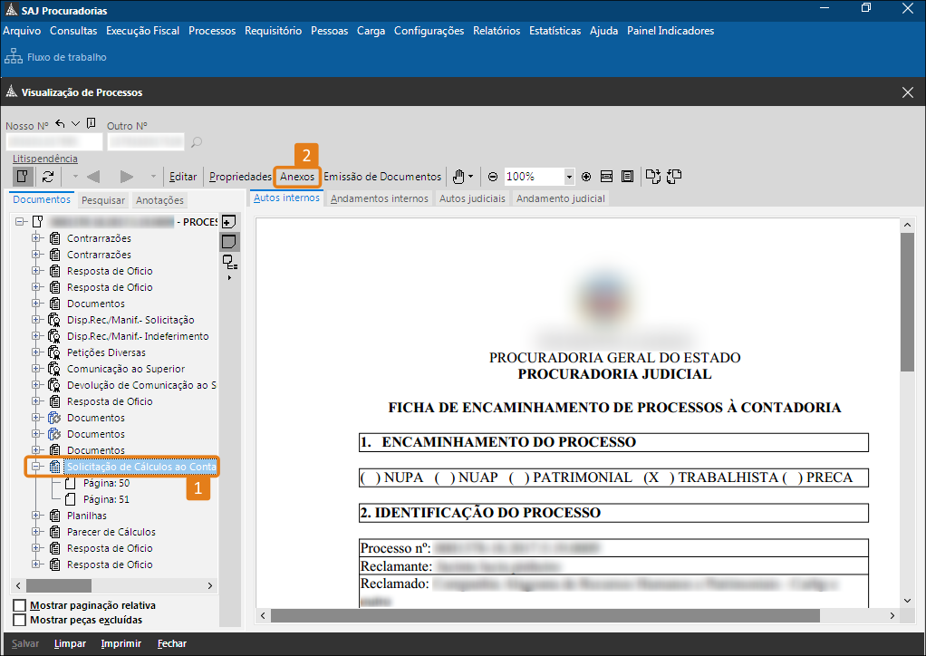Click the refresh icon in the toolbar

[x=48, y=177]
